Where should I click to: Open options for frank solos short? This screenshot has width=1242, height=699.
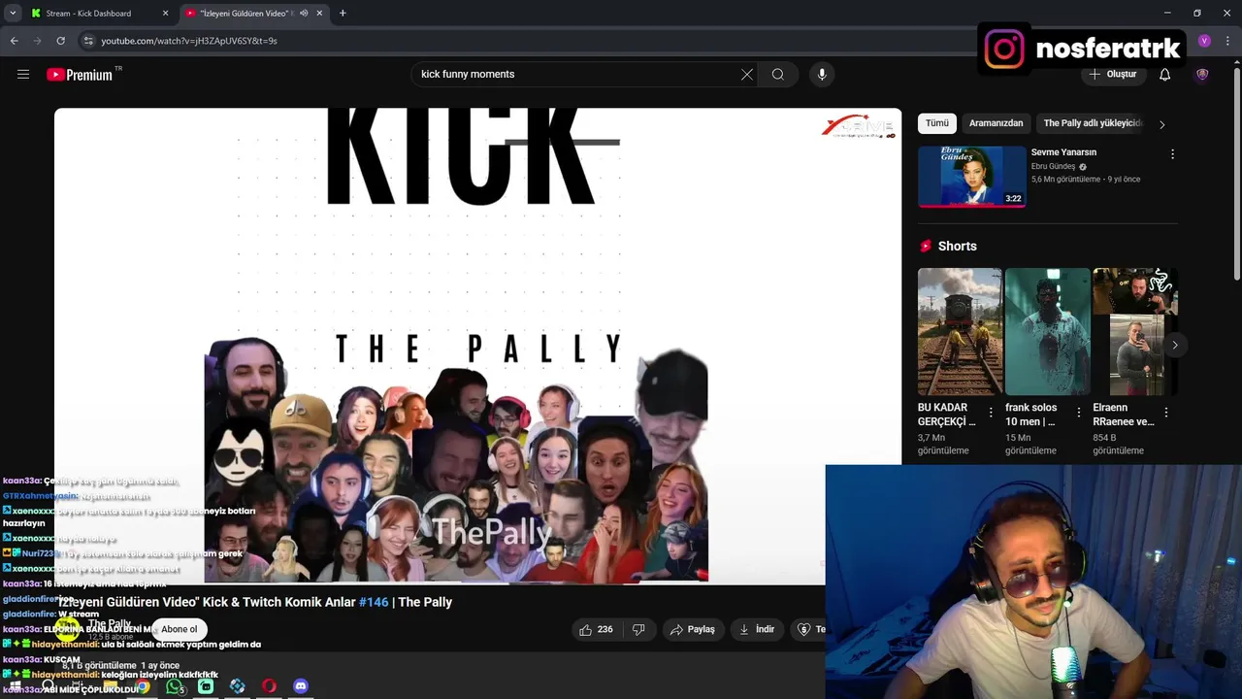coord(1078,413)
